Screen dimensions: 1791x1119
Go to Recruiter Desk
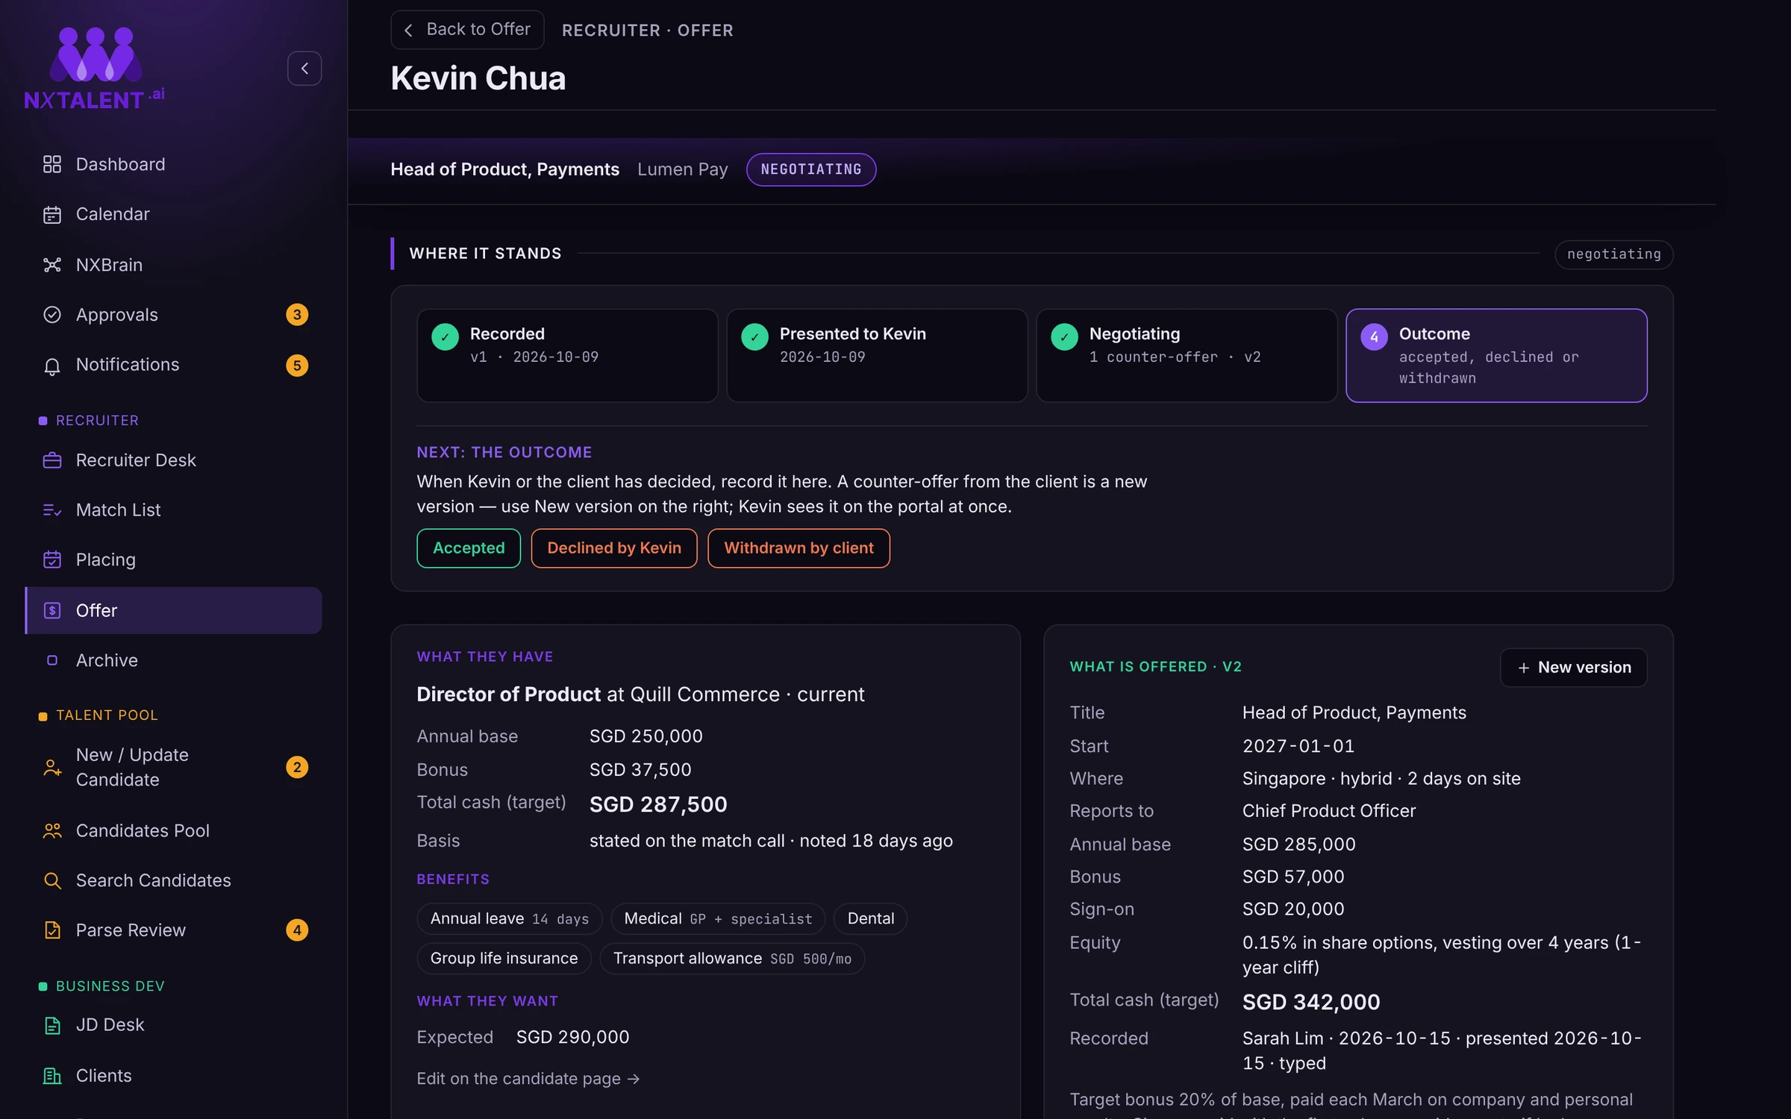173,460
